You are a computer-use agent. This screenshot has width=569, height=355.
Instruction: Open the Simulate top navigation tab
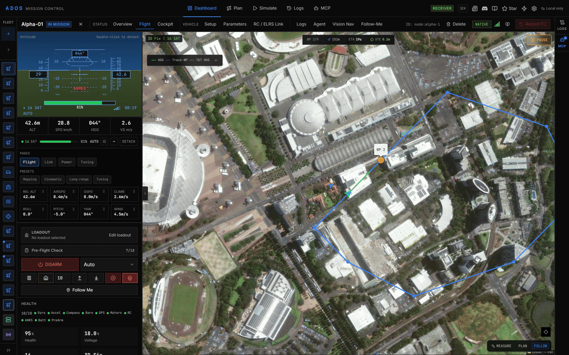265,8
